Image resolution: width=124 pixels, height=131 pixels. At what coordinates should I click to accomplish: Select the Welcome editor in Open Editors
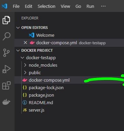(x=45, y=35)
